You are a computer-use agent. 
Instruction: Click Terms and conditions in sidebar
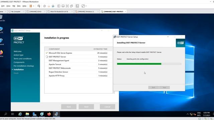click(x=22, y=59)
